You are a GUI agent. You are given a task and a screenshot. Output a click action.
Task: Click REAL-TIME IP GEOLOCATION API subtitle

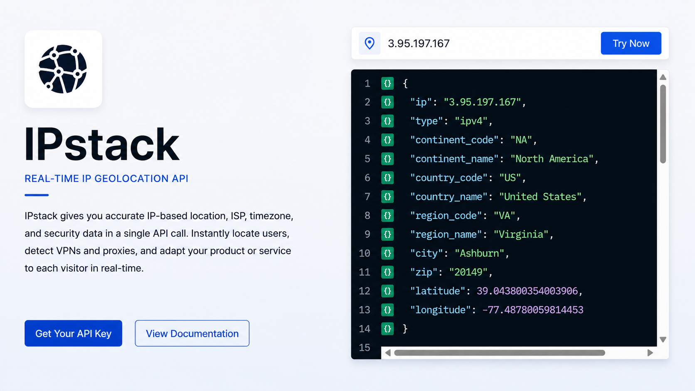click(x=106, y=178)
